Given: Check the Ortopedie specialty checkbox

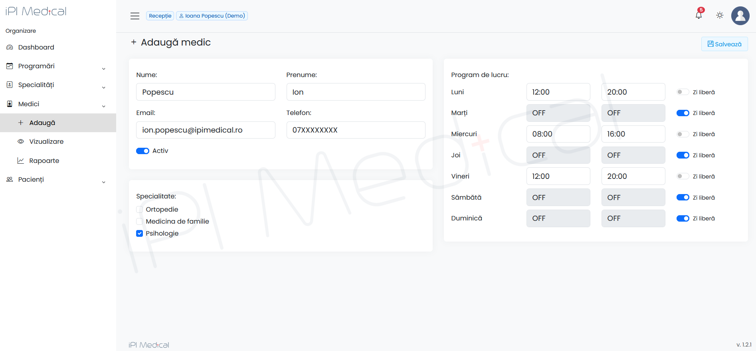Looking at the screenshot, I should 140,209.
